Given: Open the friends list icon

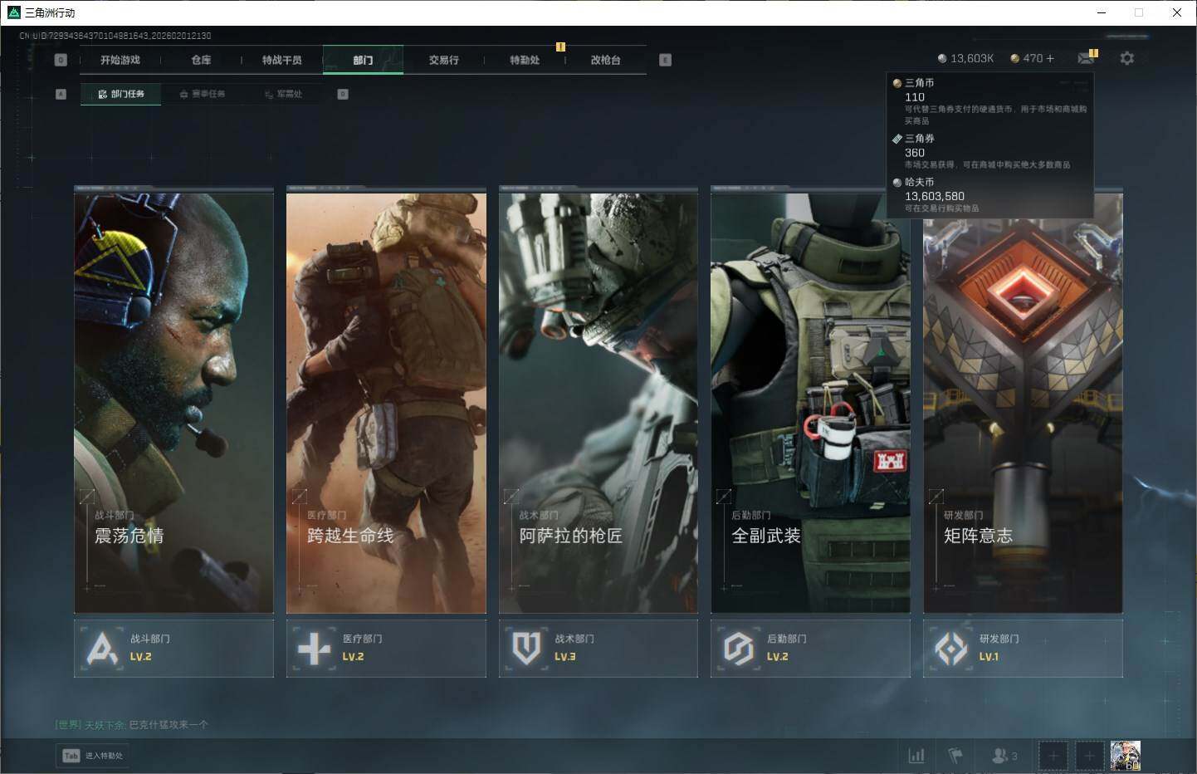Looking at the screenshot, I should tap(1004, 756).
